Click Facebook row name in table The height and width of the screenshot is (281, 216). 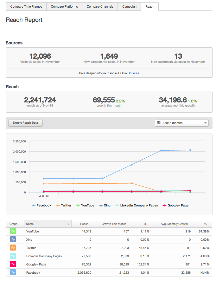[33, 272]
